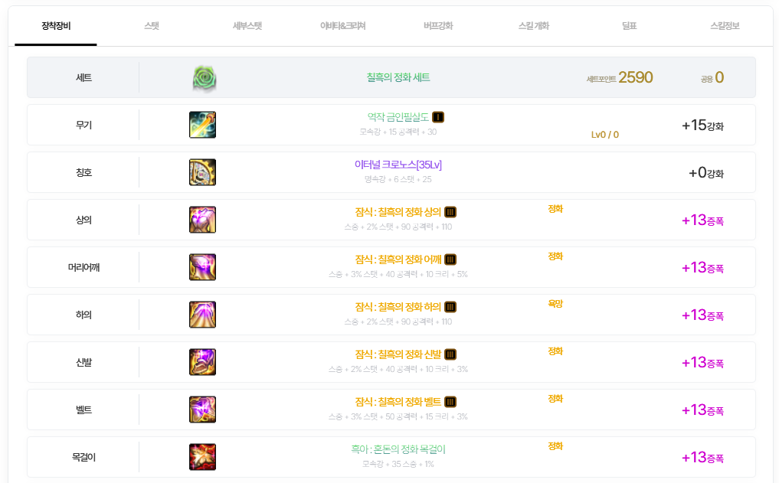Click the 칠흑의 정화 벨트 item icon
This screenshot has height=483, width=779.
point(203,410)
